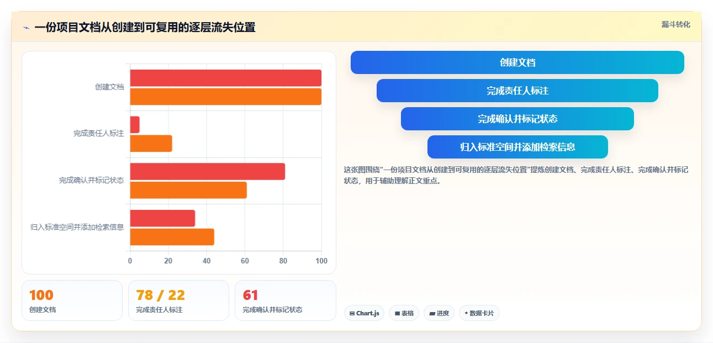Click the x-axis tick label 80
Screen dimensions: 713x343
[x=283, y=261]
